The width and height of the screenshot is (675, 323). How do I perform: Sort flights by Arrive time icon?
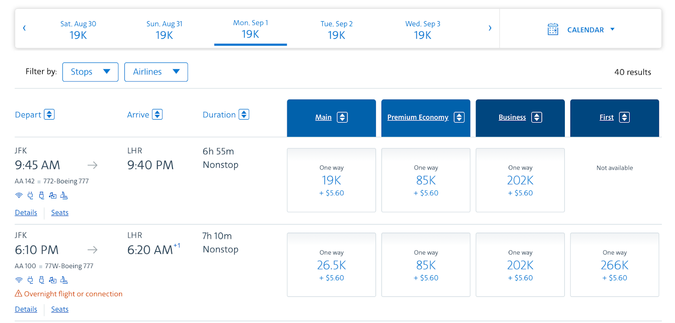(x=157, y=114)
